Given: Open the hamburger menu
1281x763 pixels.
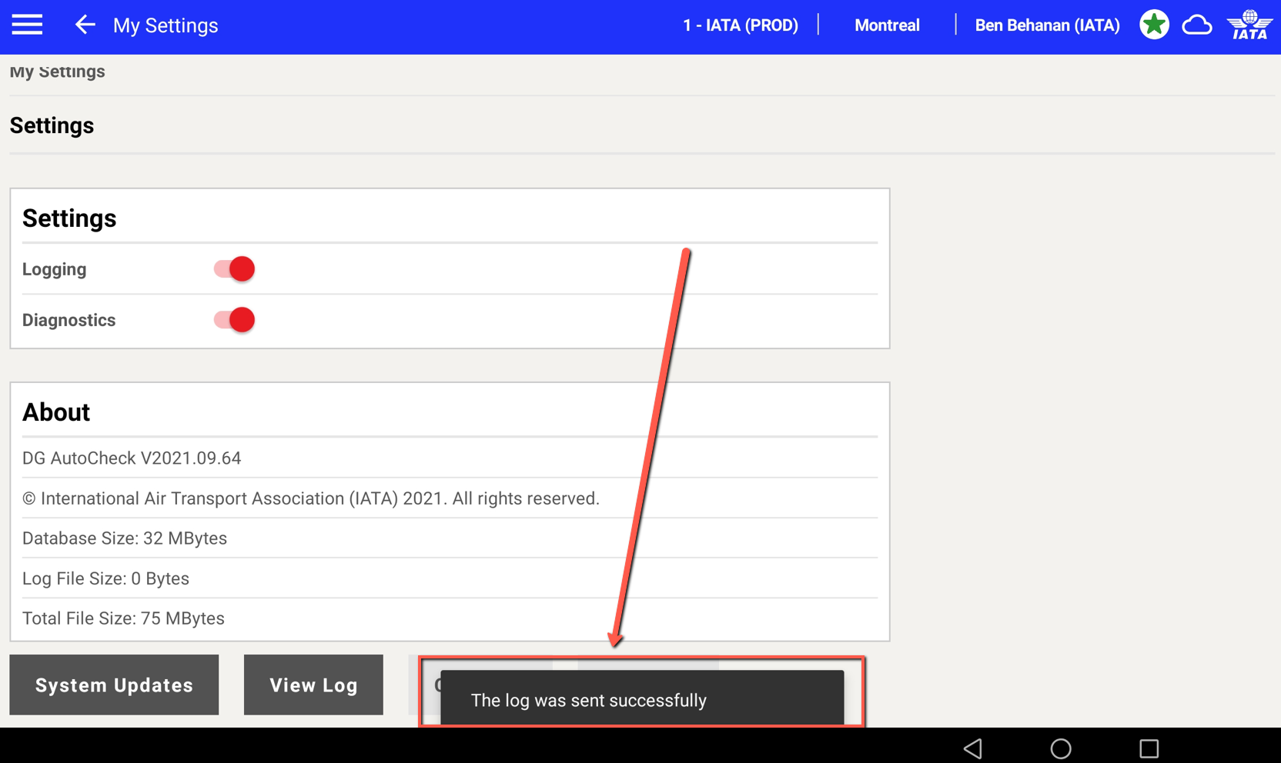Looking at the screenshot, I should click(27, 25).
